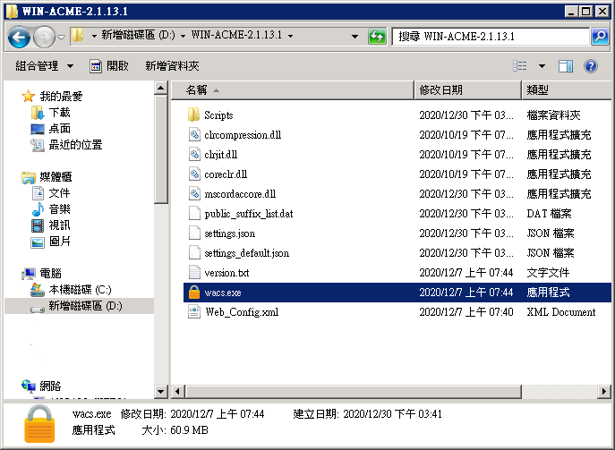This screenshot has height=450, width=615.
Task: Select the Scripts folder icon
Action: 193,115
